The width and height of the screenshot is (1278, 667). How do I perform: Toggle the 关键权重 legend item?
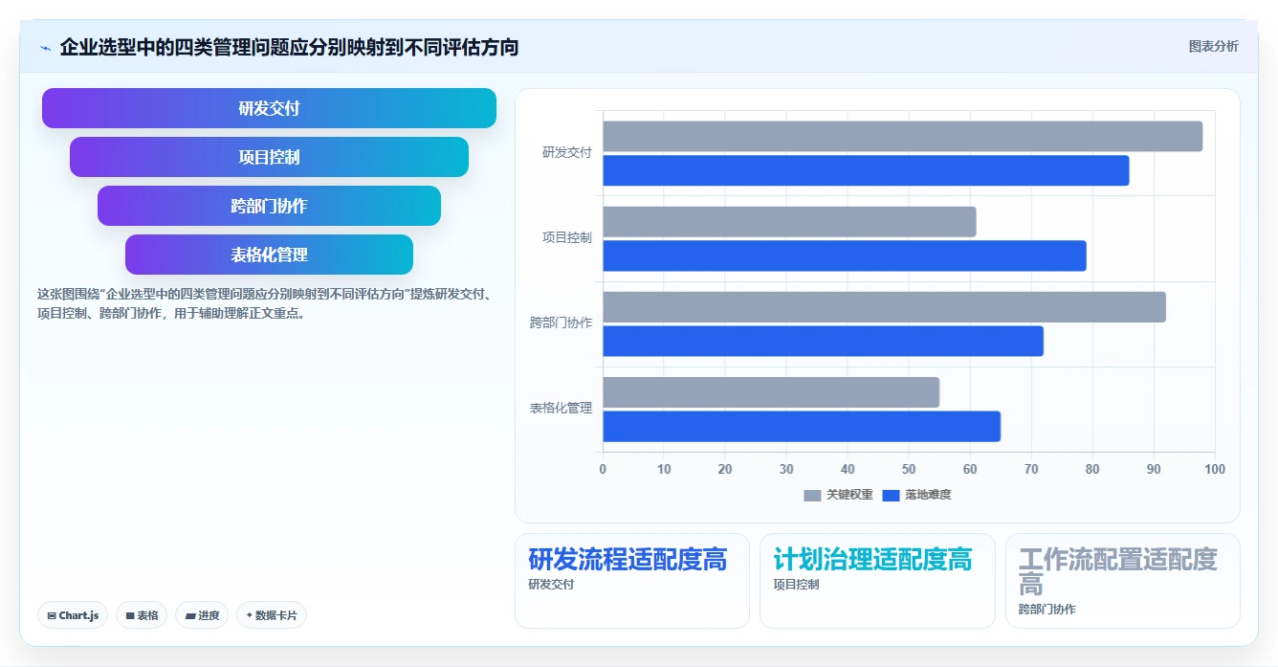coord(838,495)
